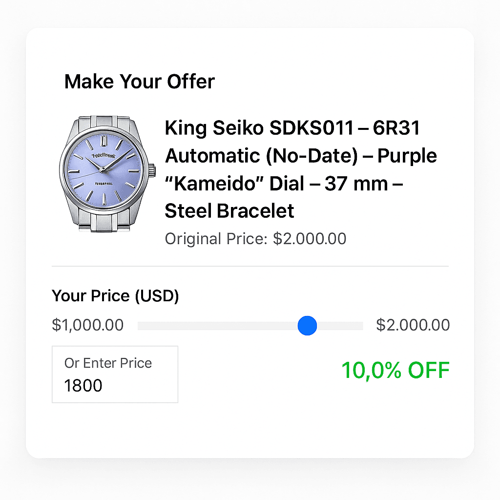The height and width of the screenshot is (500, 500).
Task: Click the 1800 value inside the price box
Action: pos(83,386)
